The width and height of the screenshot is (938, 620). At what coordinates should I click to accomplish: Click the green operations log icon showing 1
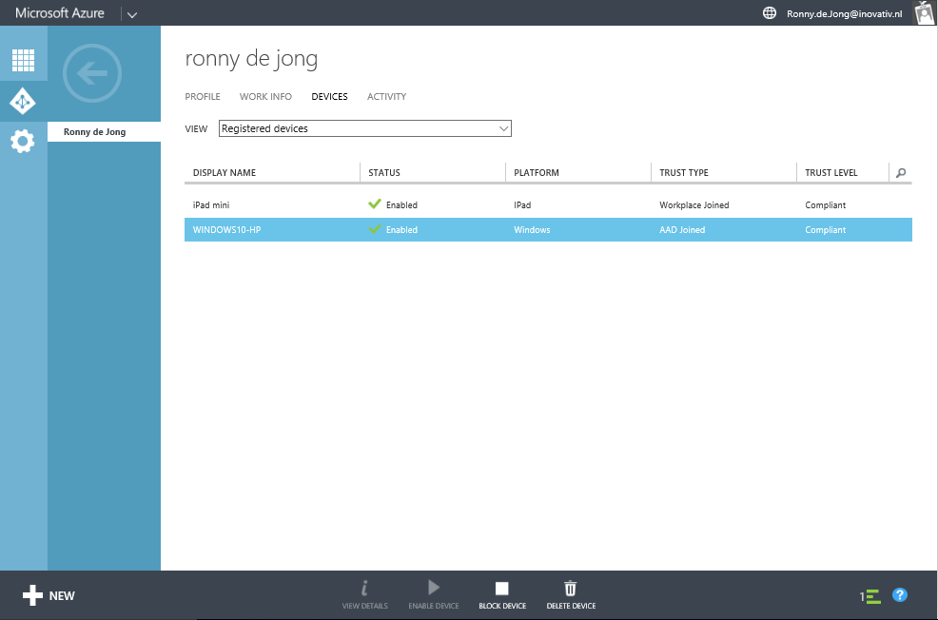[x=870, y=594]
